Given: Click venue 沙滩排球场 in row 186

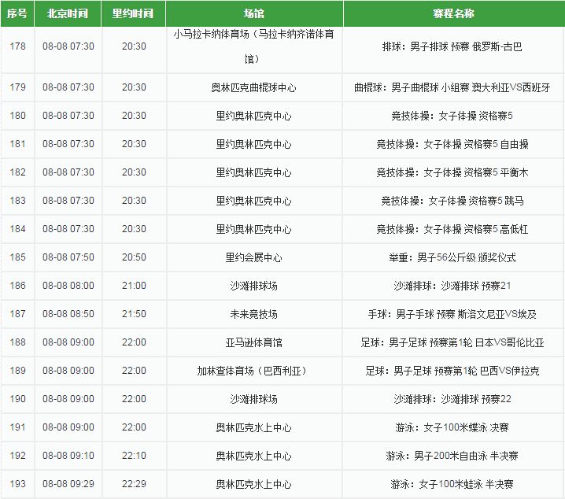Looking at the screenshot, I should (253, 286).
